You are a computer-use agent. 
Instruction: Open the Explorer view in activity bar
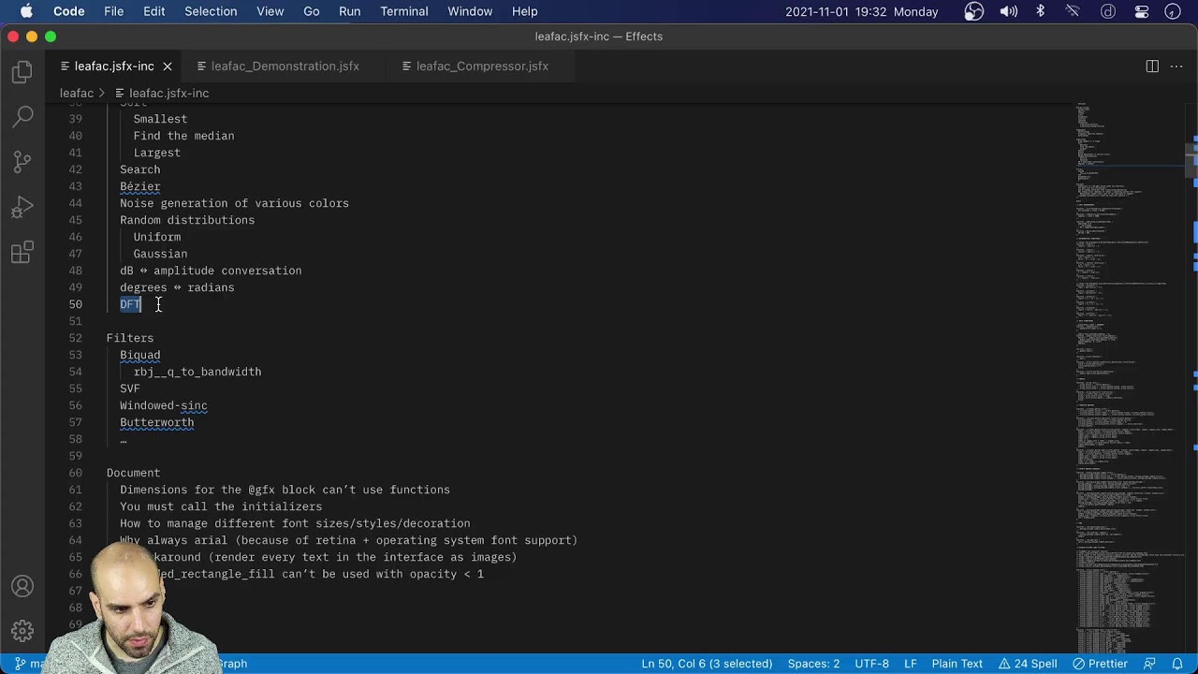tap(22, 72)
